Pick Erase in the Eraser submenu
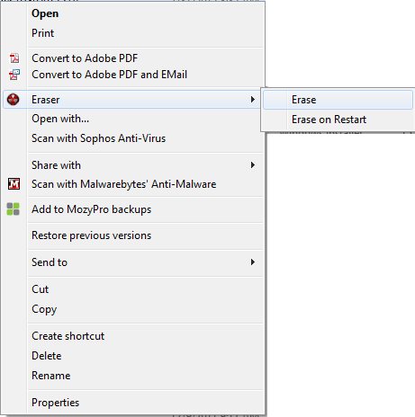Viewport: 415px width, 417px height. (338, 100)
